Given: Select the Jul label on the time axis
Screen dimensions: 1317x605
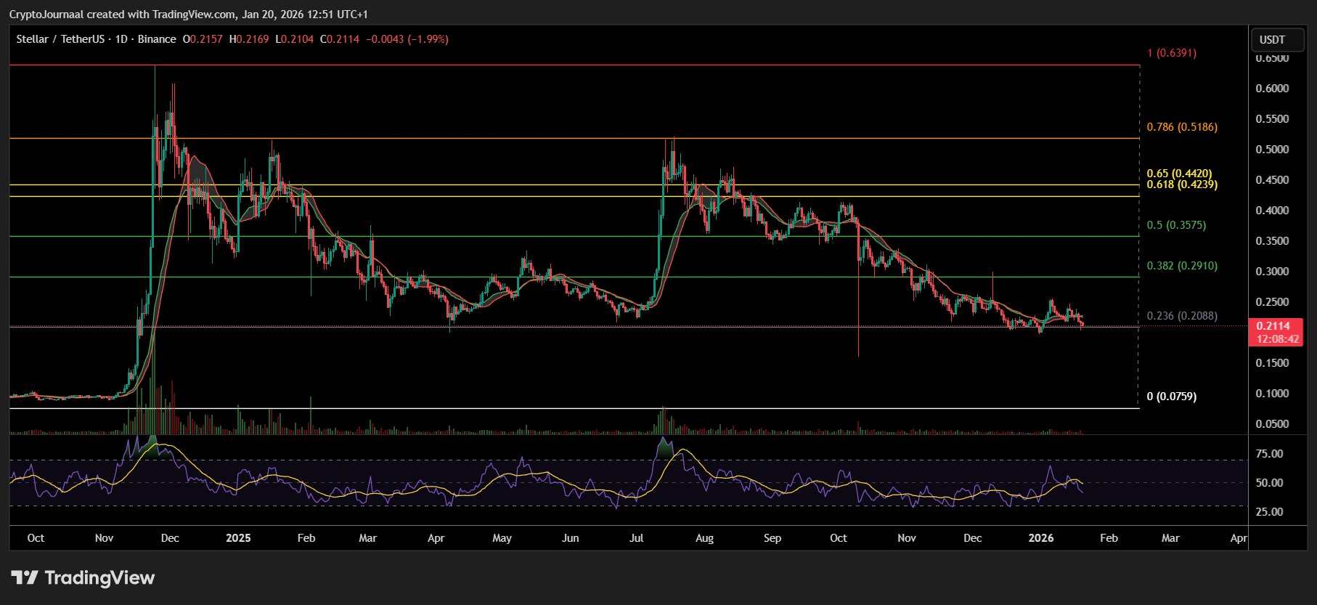Looking at the screenshot, I should click(636, 538).
